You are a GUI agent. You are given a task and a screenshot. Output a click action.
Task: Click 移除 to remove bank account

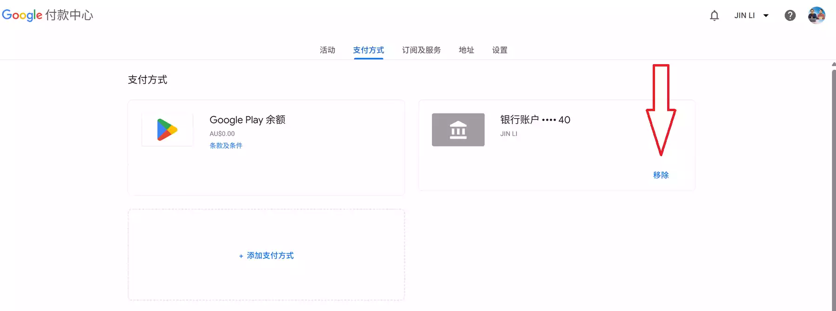pyautogui.click(x=661, y=175)
